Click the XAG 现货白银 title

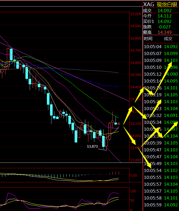tap(160, 4)
